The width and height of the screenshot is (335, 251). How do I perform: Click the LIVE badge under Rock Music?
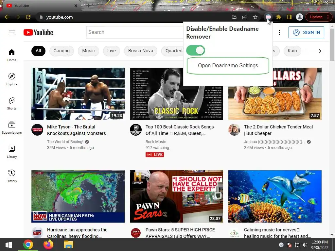pyautogui.click(x=155, y=155)
